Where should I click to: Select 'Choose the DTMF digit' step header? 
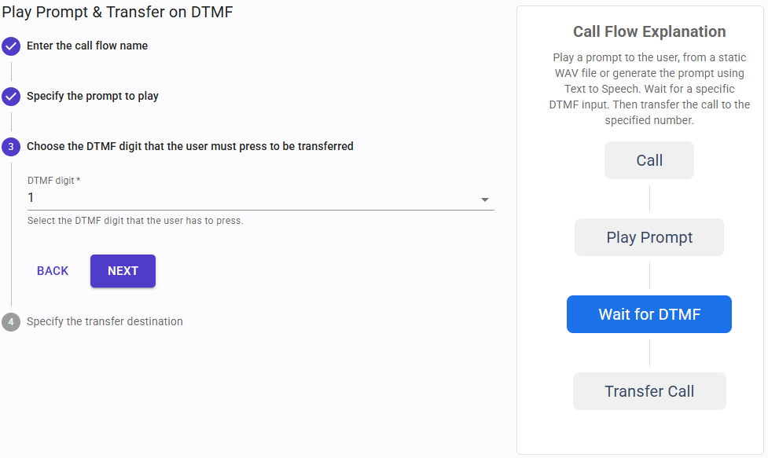189,146
